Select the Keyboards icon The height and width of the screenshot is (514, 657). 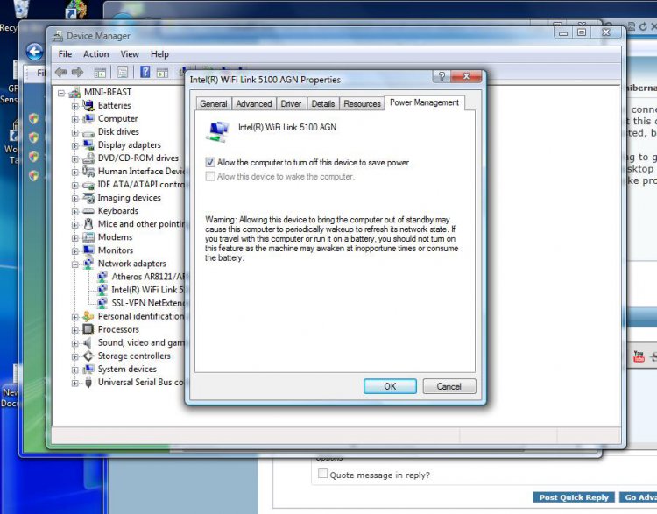tap(88, 211)
